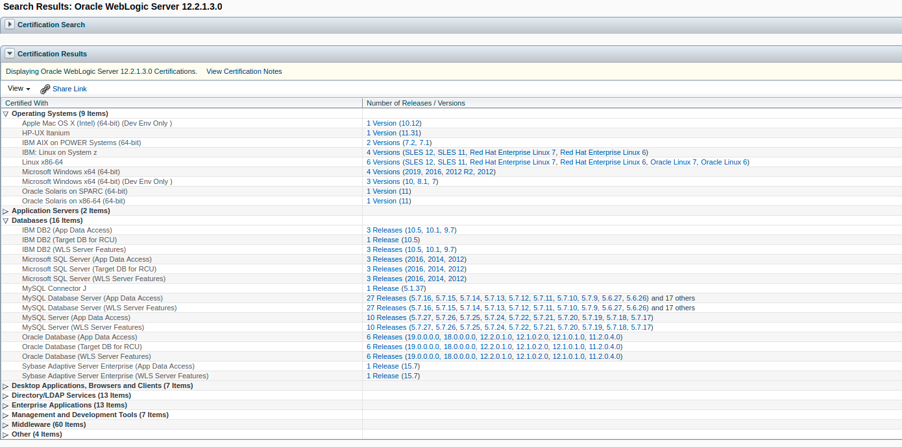Click Number of Releases / Versions header
Screen dimensions: 902x447
point(632,103)
